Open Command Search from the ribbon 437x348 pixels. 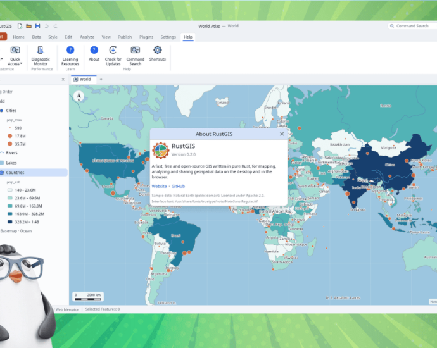pyautogui.click(x=135, y=56)
